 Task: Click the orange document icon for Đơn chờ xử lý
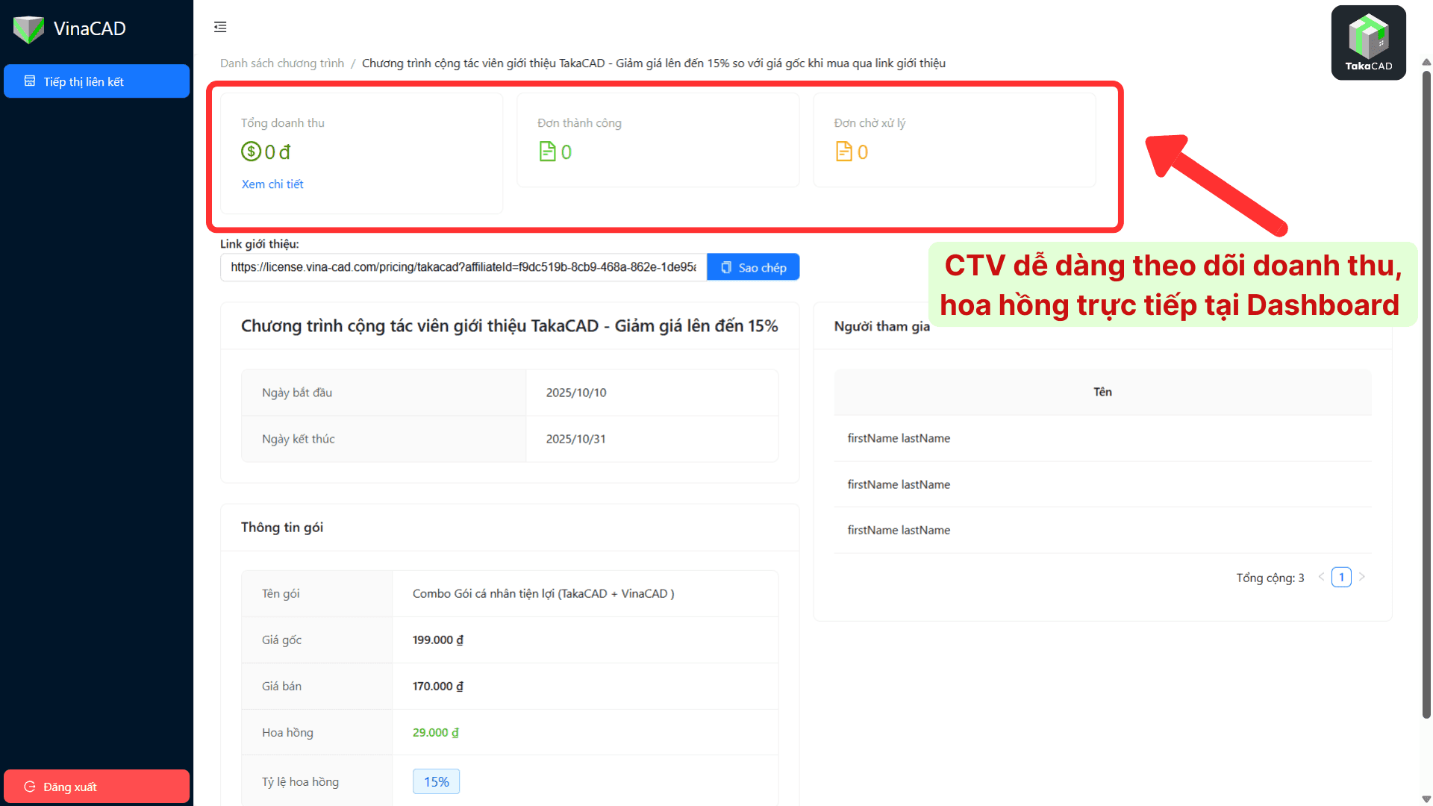point(843,151)
